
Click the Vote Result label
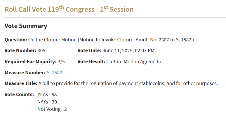(91, 61)
